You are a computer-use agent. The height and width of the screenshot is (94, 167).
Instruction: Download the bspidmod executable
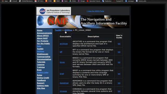click(64, 83)
